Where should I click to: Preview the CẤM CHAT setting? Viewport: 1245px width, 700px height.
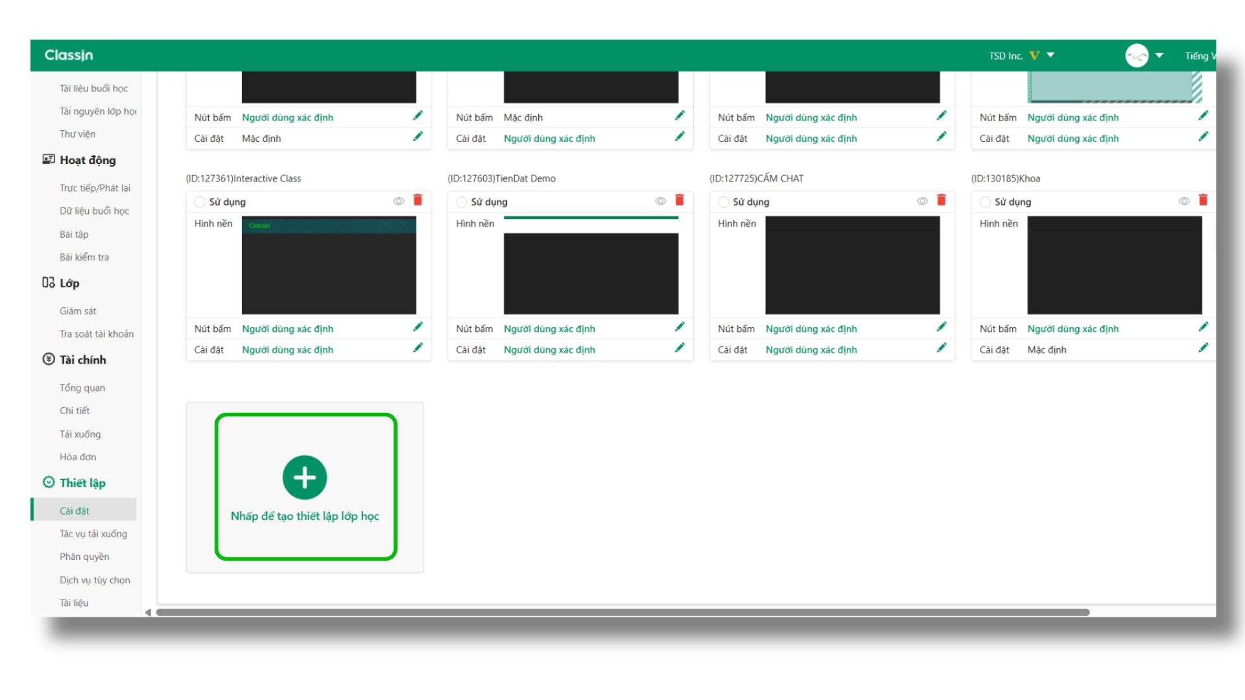tap(922, 202)
